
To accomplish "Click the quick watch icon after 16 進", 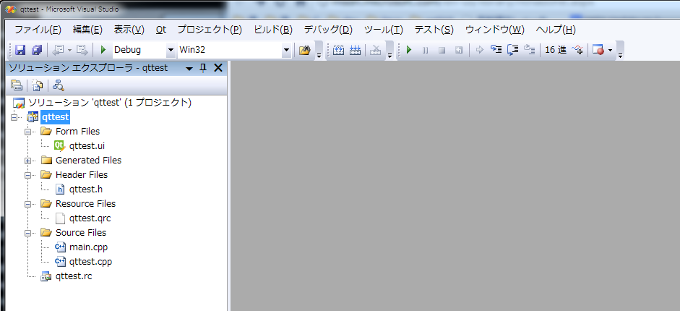I will point(577,49).
